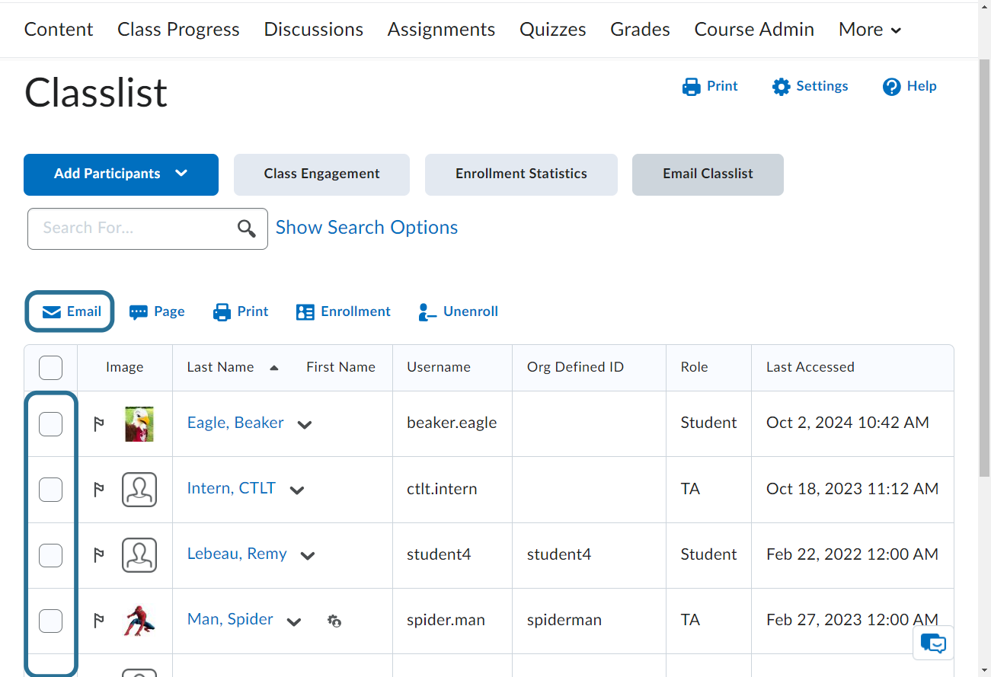The width and height of the screenshot is (991, 677).
Task: Open the chat bubble widget
Action: (x=933, y=643)
